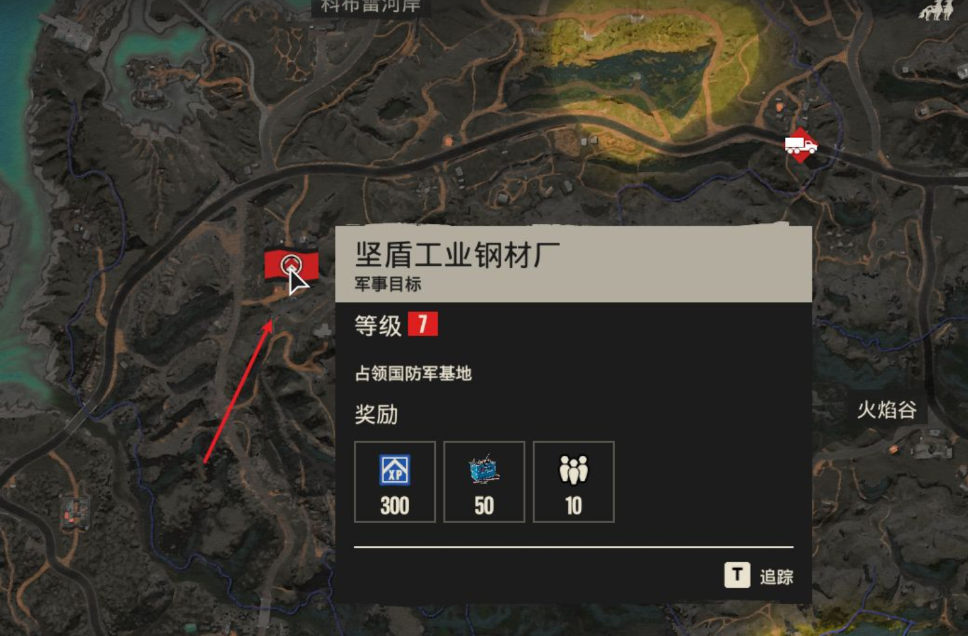This screenshot has height=636, width=968.
Task: Click the 占领国防军基地 objective text
Action: [x=413, y=374]
